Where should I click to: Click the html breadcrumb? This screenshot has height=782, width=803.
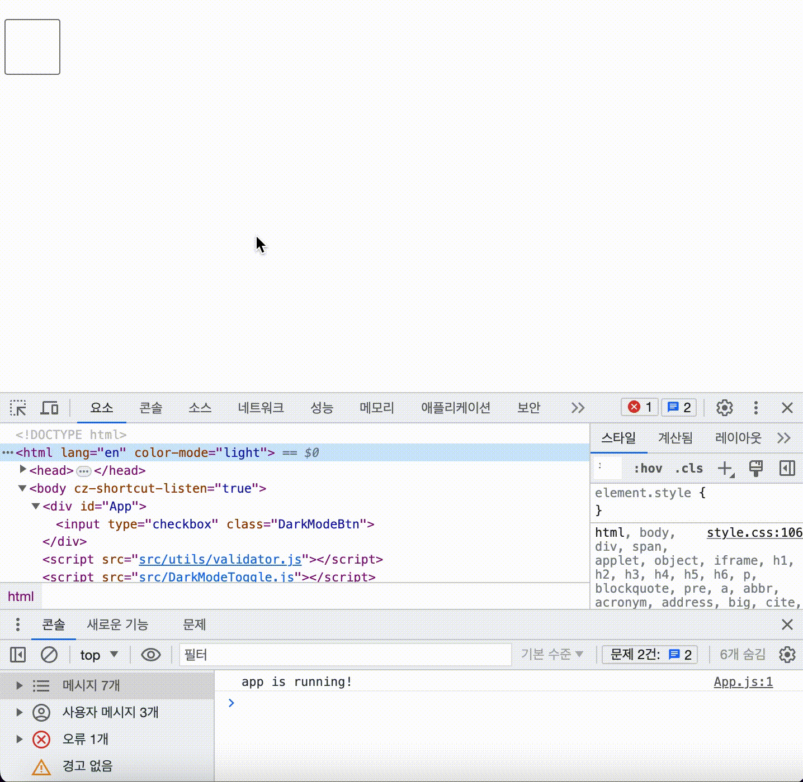pos(21,597)
